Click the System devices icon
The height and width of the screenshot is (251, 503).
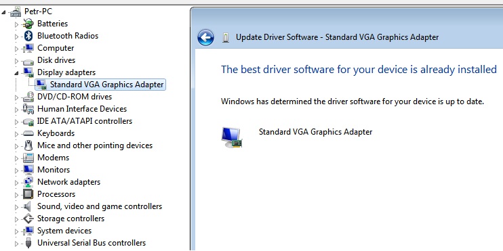[x=28, y=231]
